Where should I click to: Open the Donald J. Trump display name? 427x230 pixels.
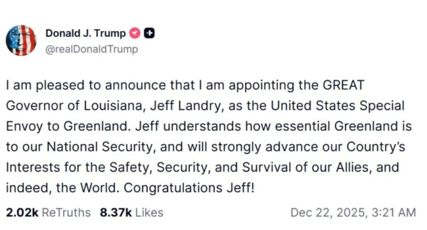(85, 33)
